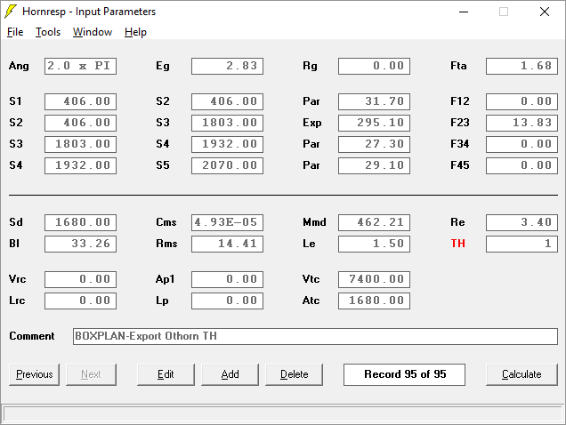Select the Par field with 27.30
566x425 pixels.
(x=375, y=144)
